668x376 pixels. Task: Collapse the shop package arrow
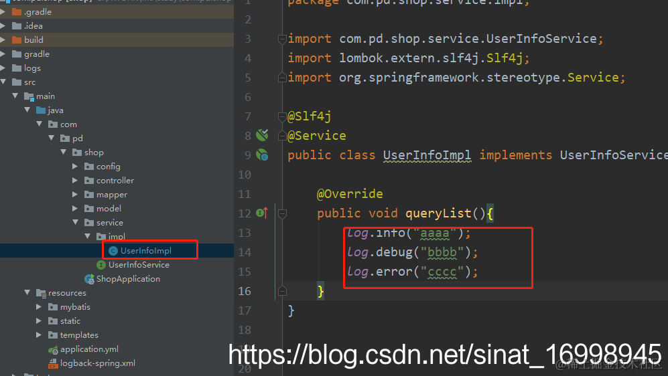pyautogui.click(x=64, y=152)
